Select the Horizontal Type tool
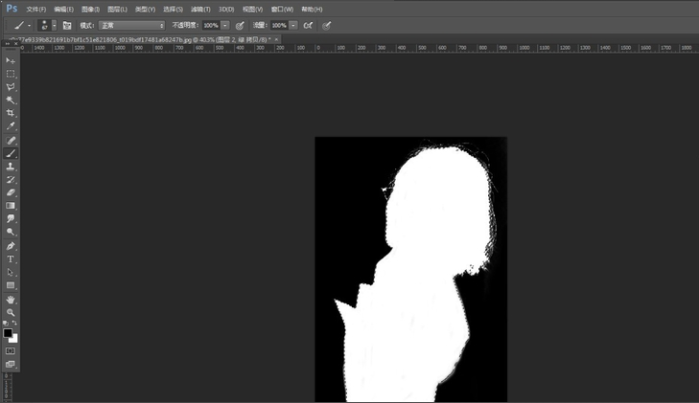The height and width of the screenshot is (403, 699). [11, 259]
